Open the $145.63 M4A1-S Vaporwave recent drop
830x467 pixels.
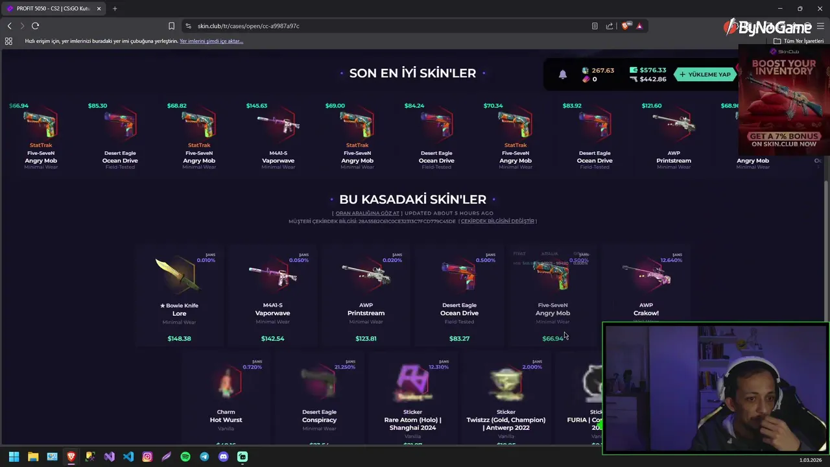[278, 136]
